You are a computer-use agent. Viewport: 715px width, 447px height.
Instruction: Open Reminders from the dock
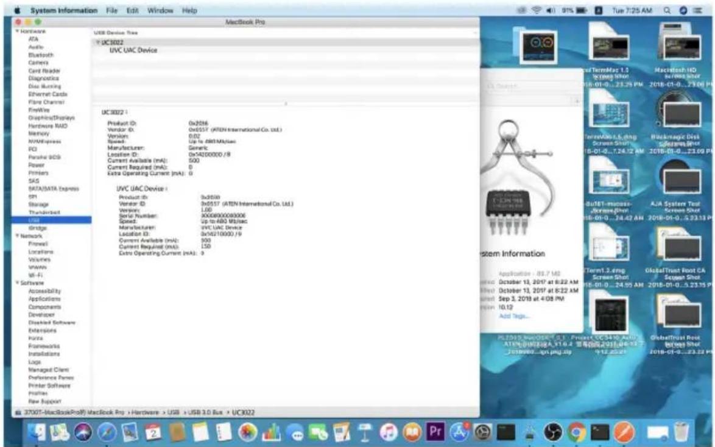tap(224, 432)
